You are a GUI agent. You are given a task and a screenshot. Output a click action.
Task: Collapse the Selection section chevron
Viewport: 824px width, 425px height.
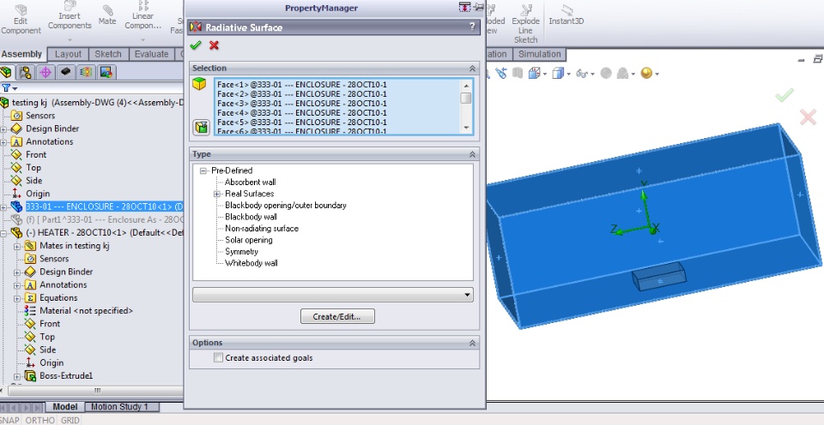tap(472, 69)
